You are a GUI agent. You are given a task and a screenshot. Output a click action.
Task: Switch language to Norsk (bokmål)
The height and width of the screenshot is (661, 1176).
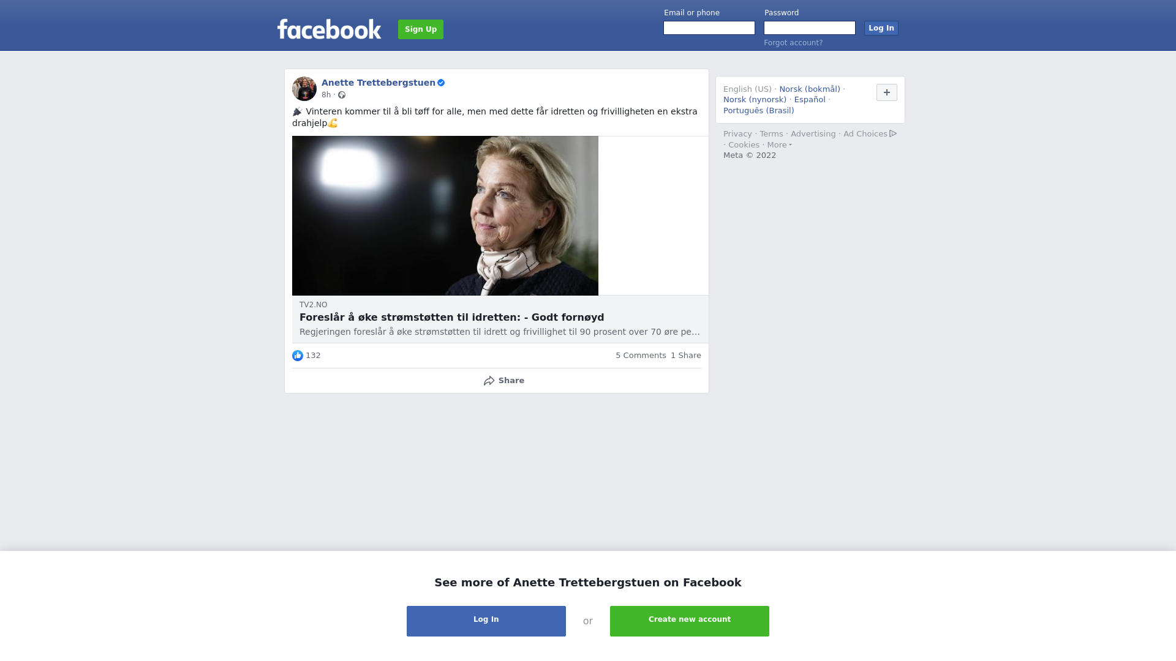[810, 89]
